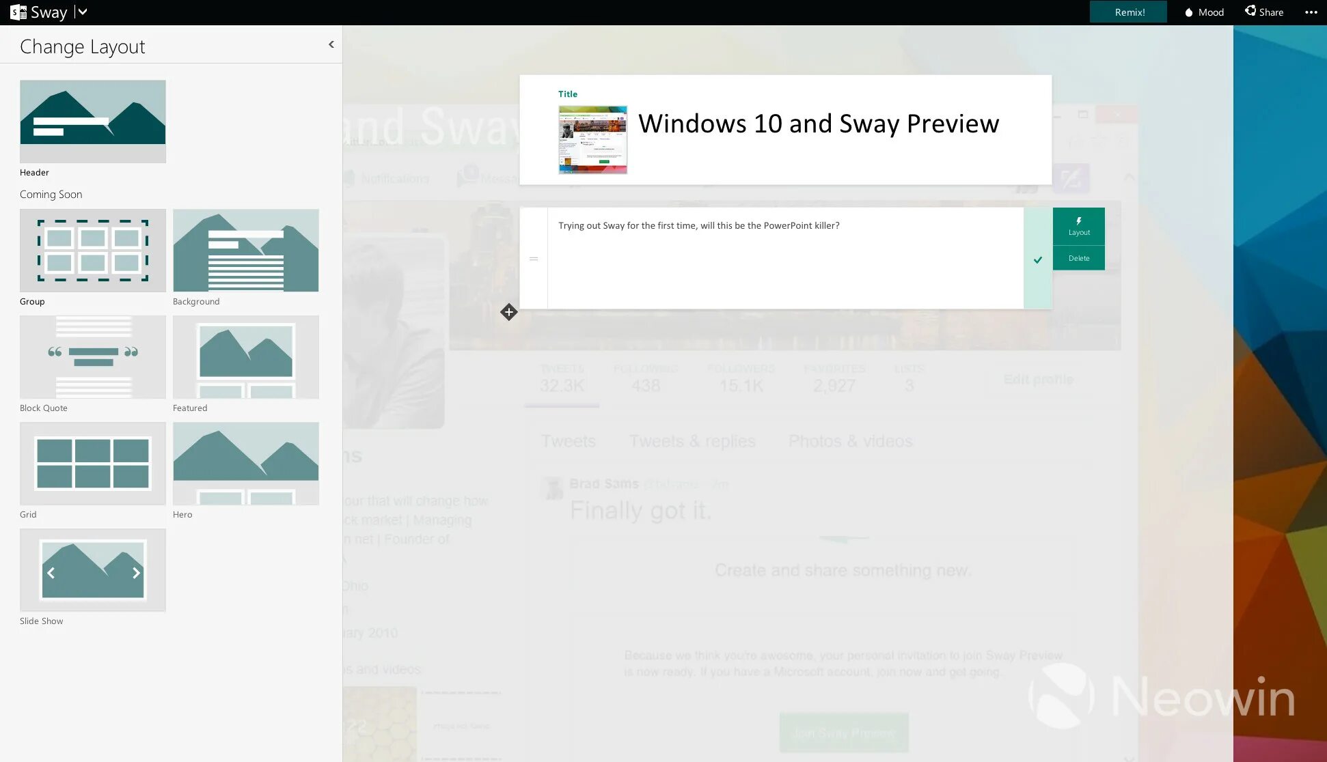Click the text card drag handle
This screenshot has height=762, width=1327.
coord(534,259)
